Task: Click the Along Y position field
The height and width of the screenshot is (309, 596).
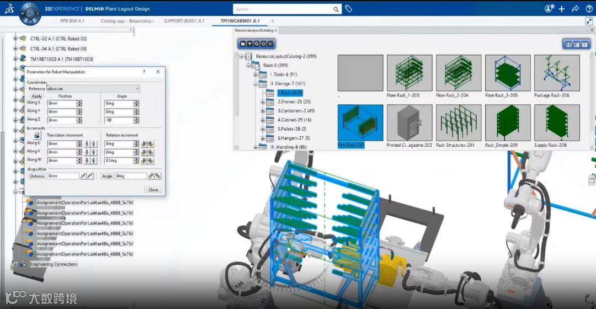Action: [x=62, y=112]
